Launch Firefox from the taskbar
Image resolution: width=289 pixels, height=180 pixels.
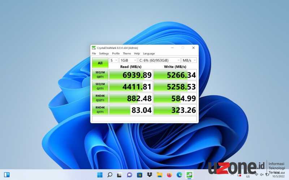pos(169,175)
